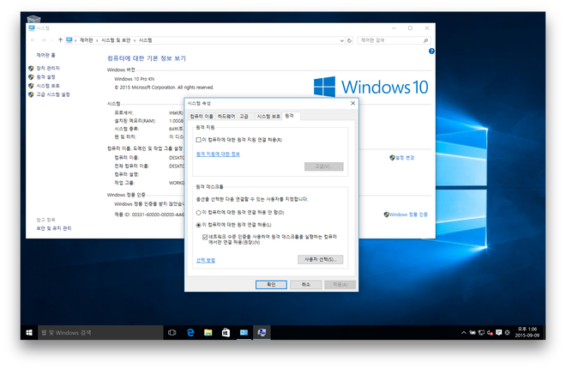
Task: Select 'Don't allow remote connections' (원격 연결 허용 안 함) radio
Action: [199, 213]
